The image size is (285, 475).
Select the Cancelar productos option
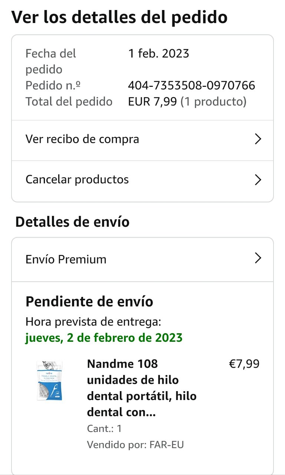[77, 180]
